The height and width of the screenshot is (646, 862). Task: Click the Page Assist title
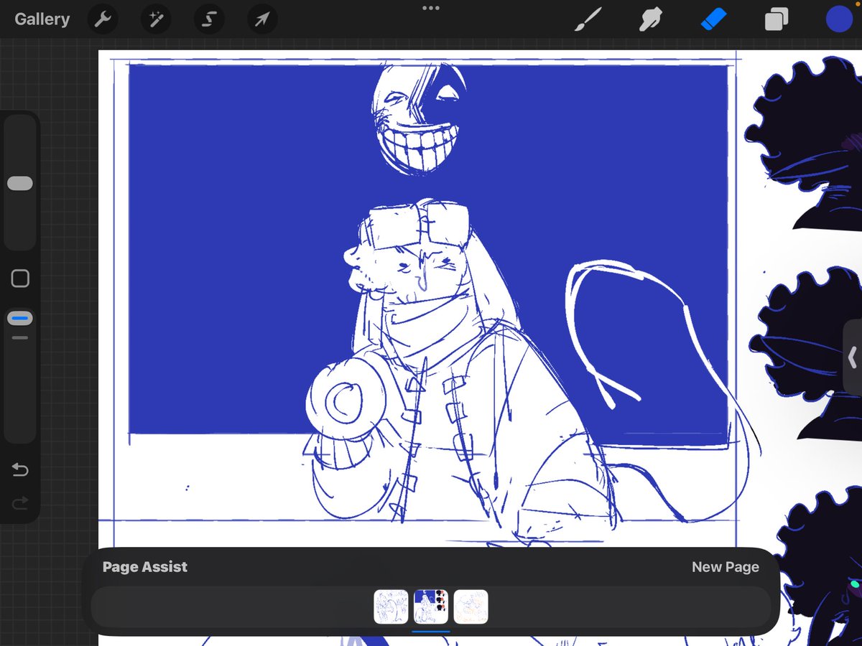tap(145, 567)
